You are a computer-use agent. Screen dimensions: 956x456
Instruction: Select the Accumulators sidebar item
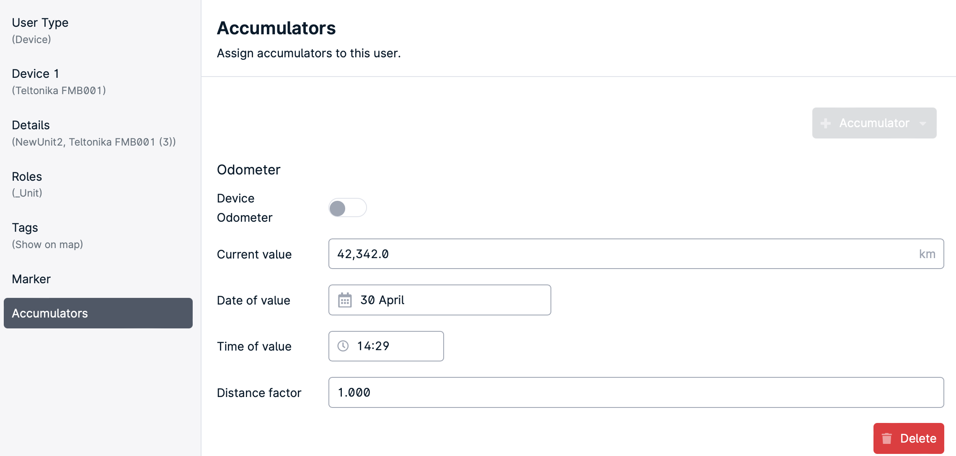pos(98,313)
